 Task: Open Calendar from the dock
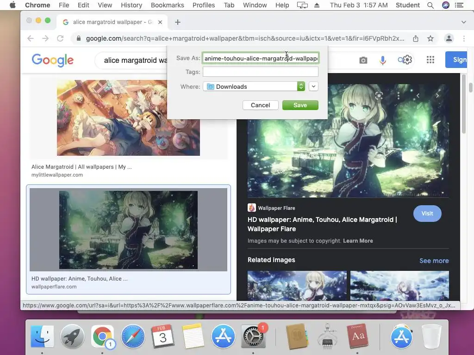click(x=162, y=336)
